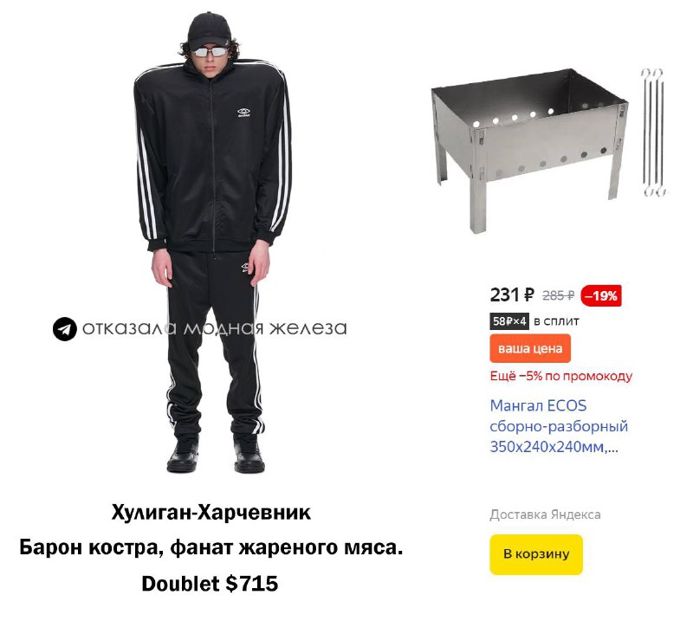Click the Doublet $715 price caption
The image size is (693, 634).
210,583
